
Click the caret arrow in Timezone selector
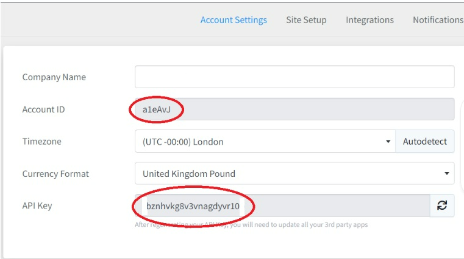pyautogui.click(x=388, y=142)
